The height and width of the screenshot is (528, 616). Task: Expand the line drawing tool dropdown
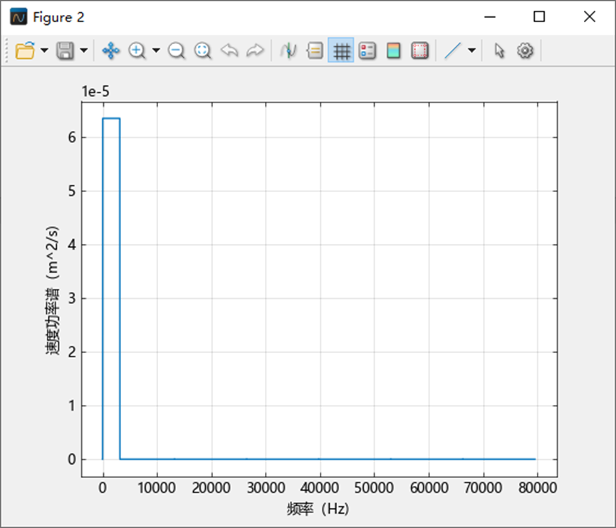tap(472, 51)
